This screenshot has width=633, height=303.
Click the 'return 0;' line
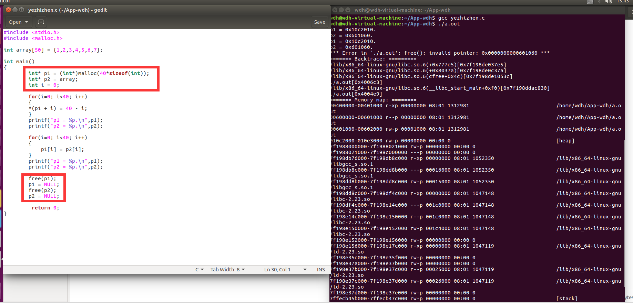click(x=45, y=208)
